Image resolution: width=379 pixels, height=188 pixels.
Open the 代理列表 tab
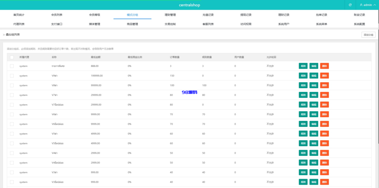pos(19,24)
